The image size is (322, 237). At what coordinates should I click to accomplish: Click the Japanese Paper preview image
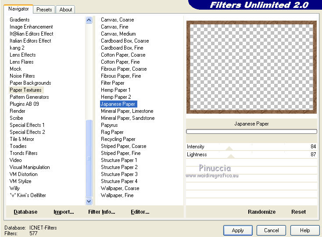point(251,67)
